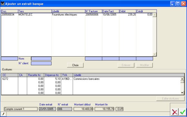Click the CA column header
Screen dimensions: 187x117
coord(23,75)
